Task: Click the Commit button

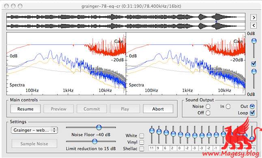Action: (92, 109)
